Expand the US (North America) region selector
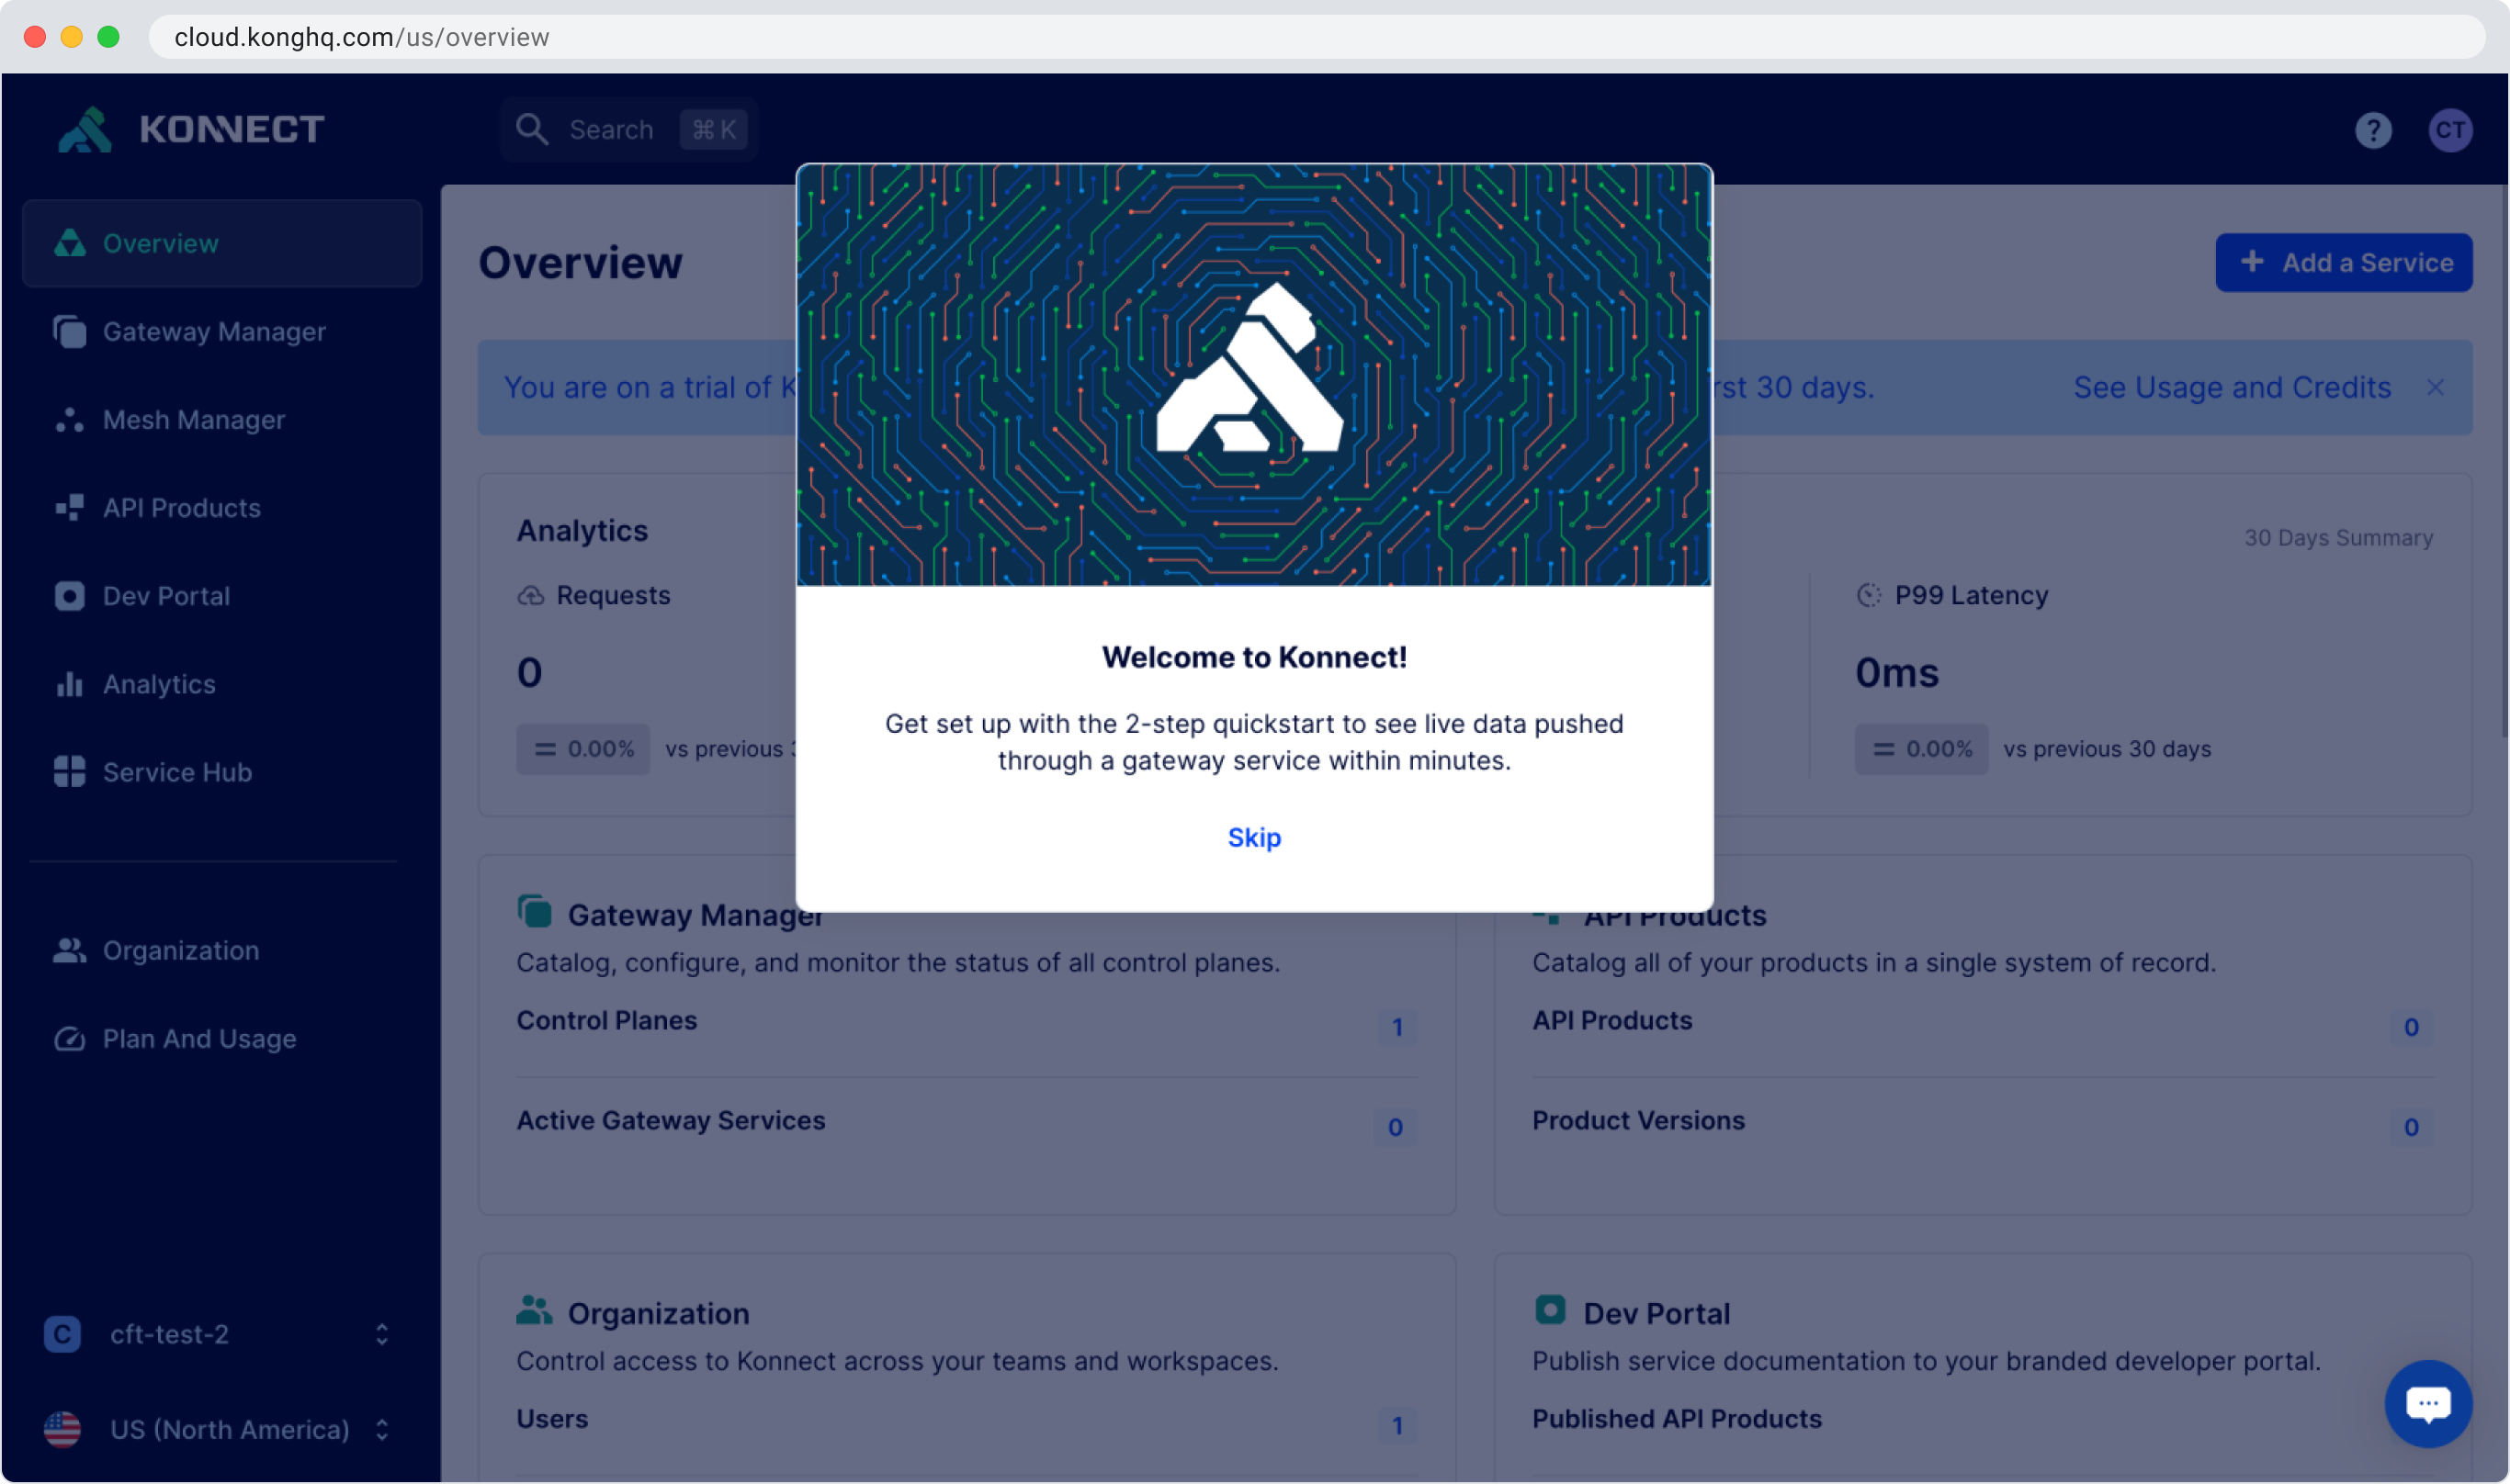The height and width of the screenshot is (1484, 2510). click(x=381, y=1429)
